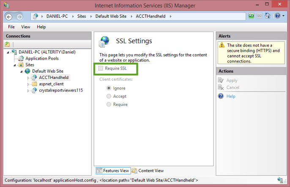
Task: Expand the ACCTHandheld tree node arrow
Action: 28,78
